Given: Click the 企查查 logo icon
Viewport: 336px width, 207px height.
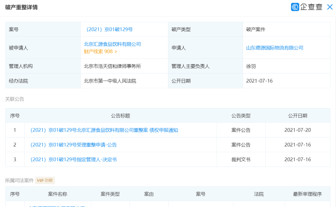Looking at the screenshot, I should pyautogui.click(x=295, y=7).
